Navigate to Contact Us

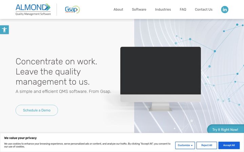tap(204, 9)
